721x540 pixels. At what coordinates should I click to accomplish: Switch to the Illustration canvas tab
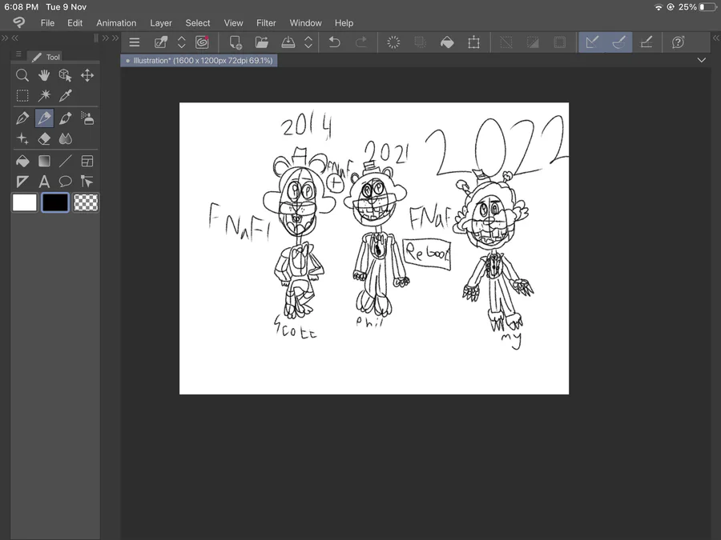199,61
